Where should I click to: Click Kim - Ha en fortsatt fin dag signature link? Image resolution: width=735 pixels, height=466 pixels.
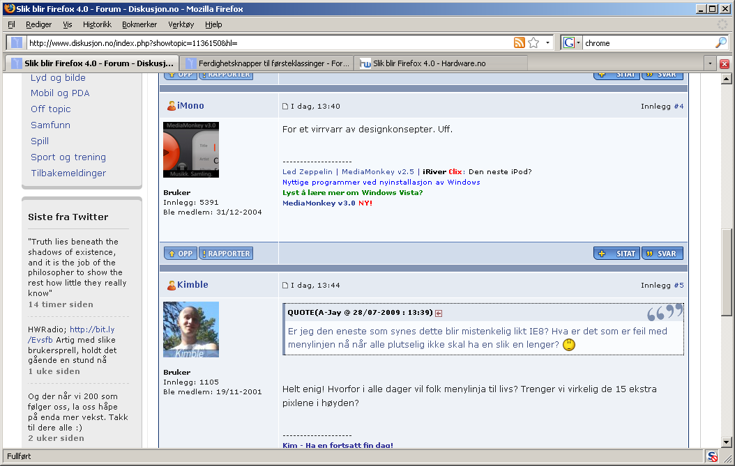click(338, 445)
